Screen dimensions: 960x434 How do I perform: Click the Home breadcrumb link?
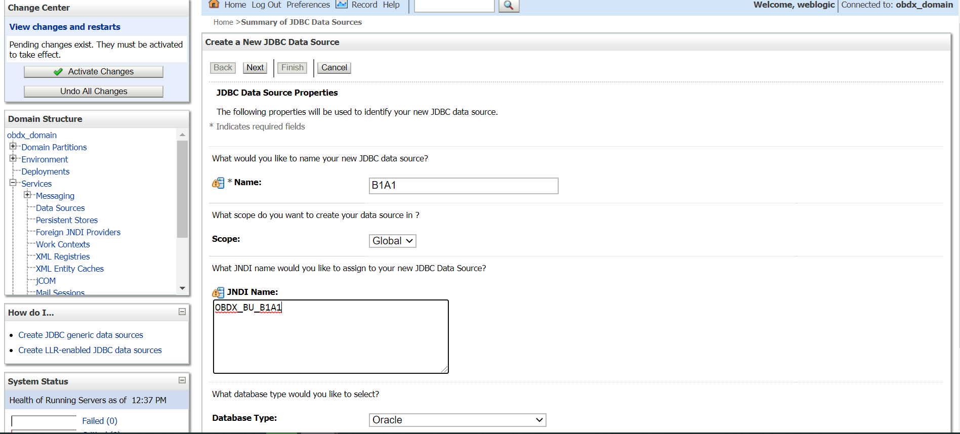(223, 22)
